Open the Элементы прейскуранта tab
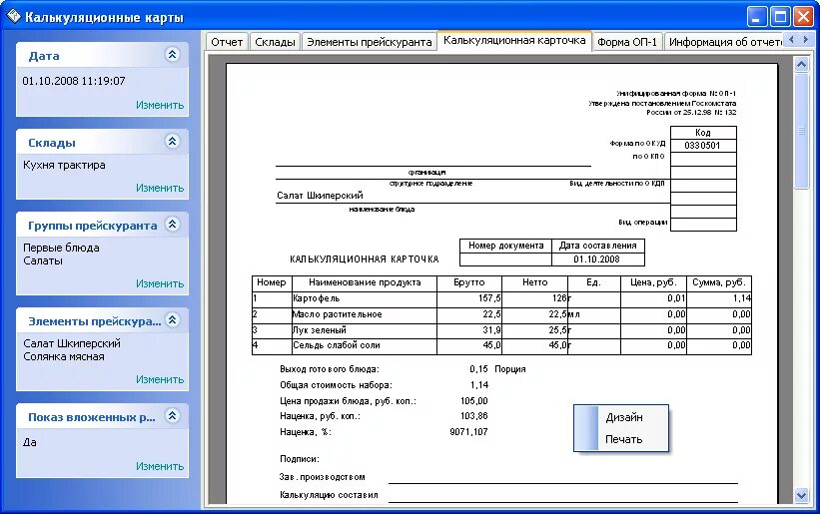 pyautogui.click(x=370, y=42)
